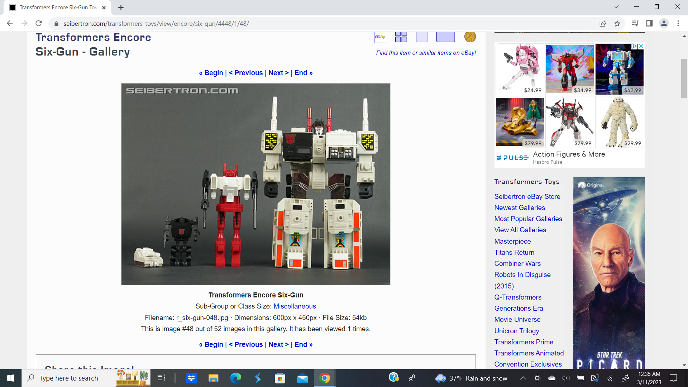This screenshot has width=688, height=387.
Task: Share this page via the share icon
Action: (x=603, y=24)
